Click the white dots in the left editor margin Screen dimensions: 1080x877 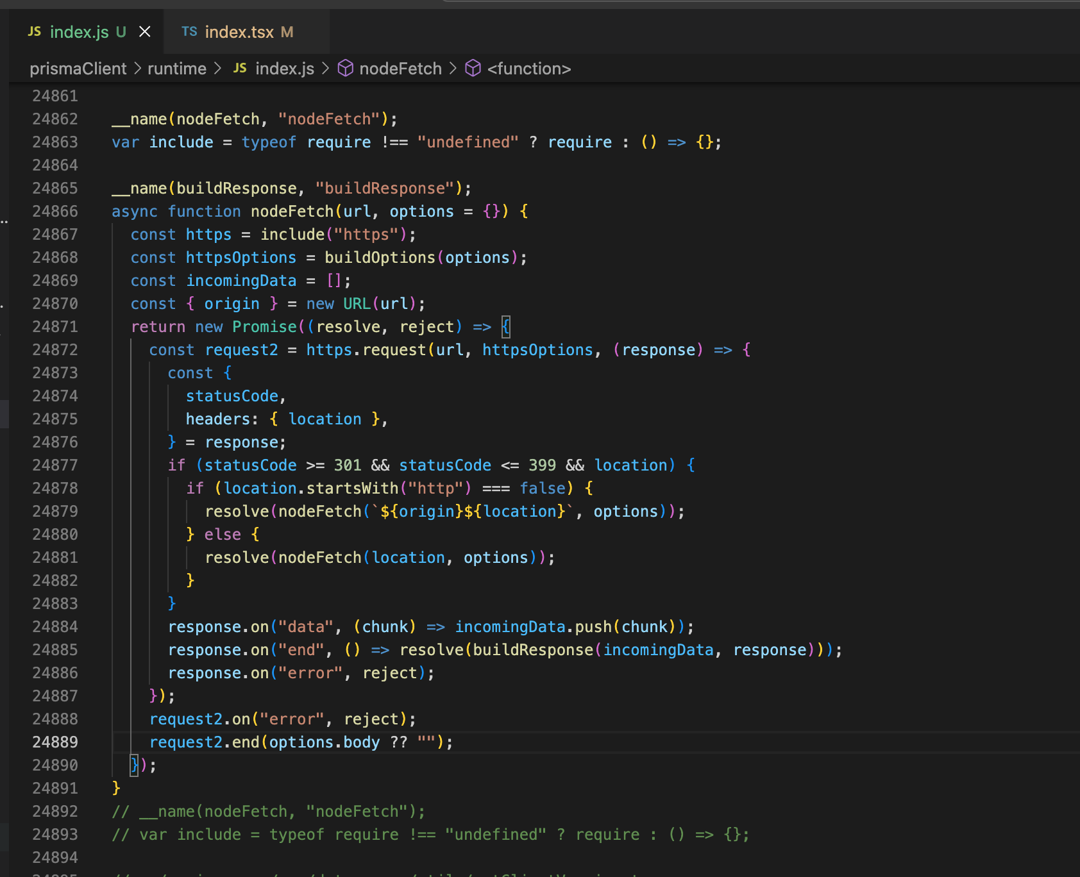point(5,221)
